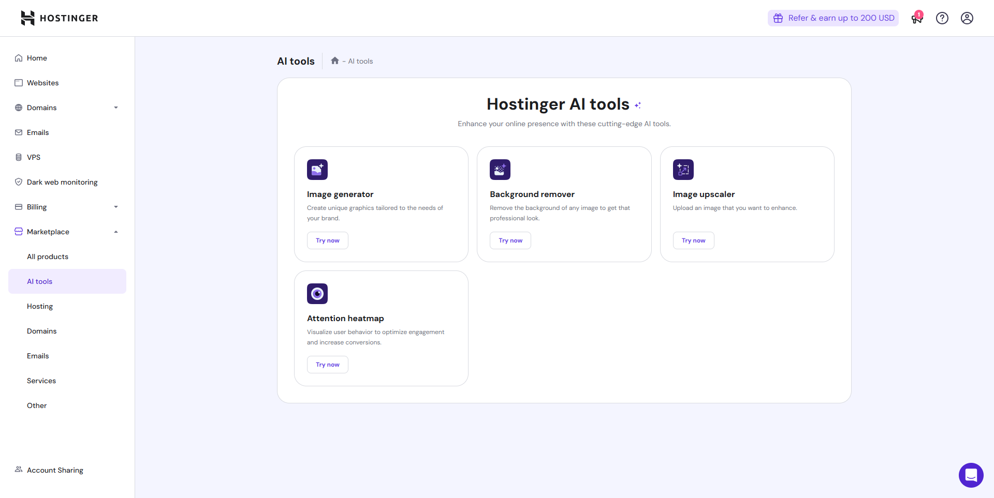Select Services under Marketplace
This screenshot has height=498, width=994.
tap(67, 381)
